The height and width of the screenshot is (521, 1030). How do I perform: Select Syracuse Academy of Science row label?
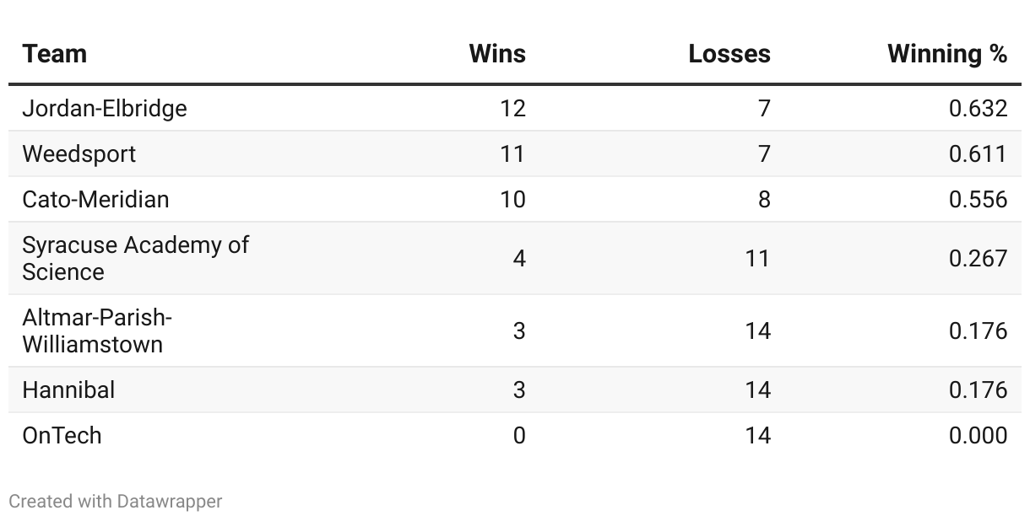pyautogui.click(x=136, y=258)
